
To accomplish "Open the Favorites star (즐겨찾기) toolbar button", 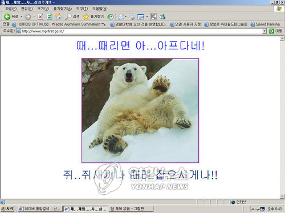I will click(x=93, y=16).
